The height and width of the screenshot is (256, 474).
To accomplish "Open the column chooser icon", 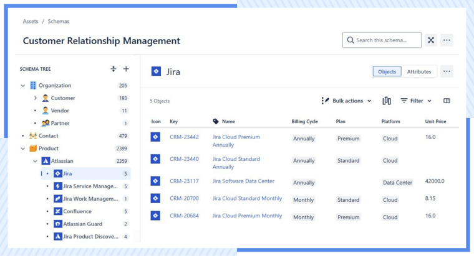I will [387, 101].
